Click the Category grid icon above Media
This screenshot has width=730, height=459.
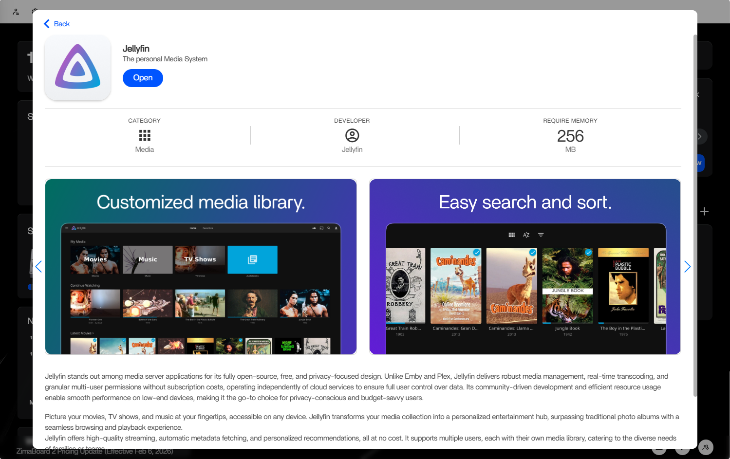click(x=145, y=135)
